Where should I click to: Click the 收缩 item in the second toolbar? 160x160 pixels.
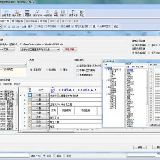pyautogui.click(x=24, y=27)
